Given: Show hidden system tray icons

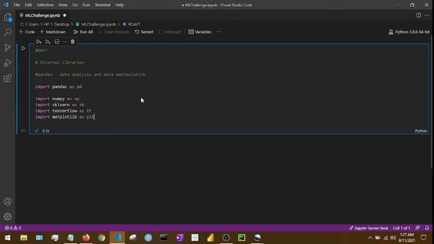Looking at the screenshot, I should pos(370,238).
